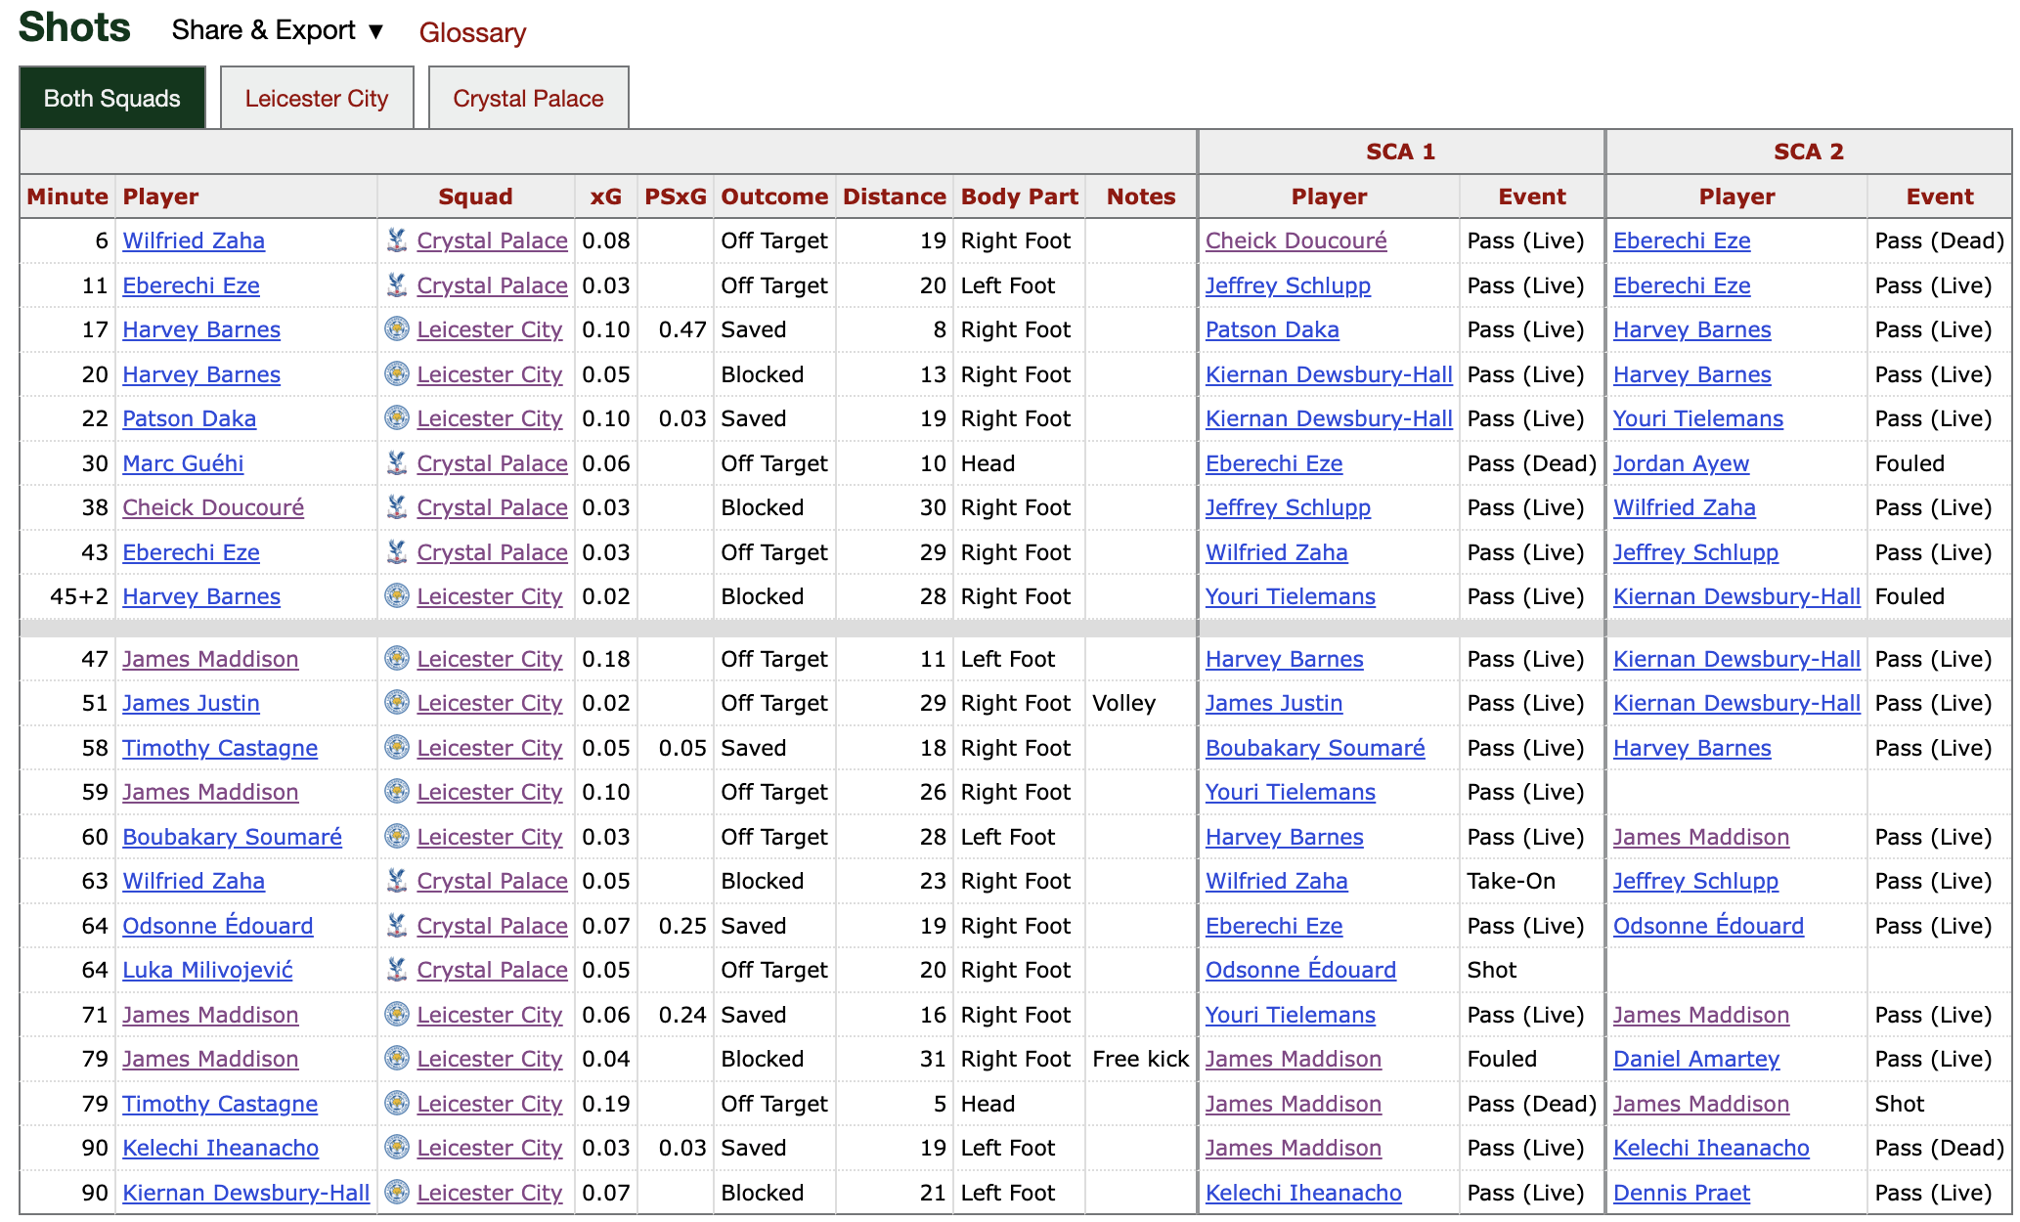Sort table by PSxG column header
This screenshot has width=2020, height=1222.
pos(676,196)
